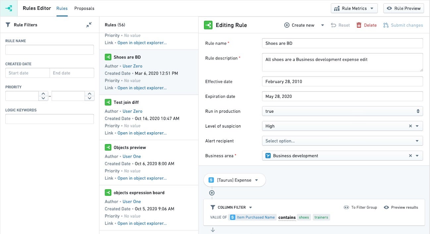The height and width of the screenshot is (234, 430).
Task: Open the Column Filter type menu
Action: pyautogui.click(x=250, y=208)
